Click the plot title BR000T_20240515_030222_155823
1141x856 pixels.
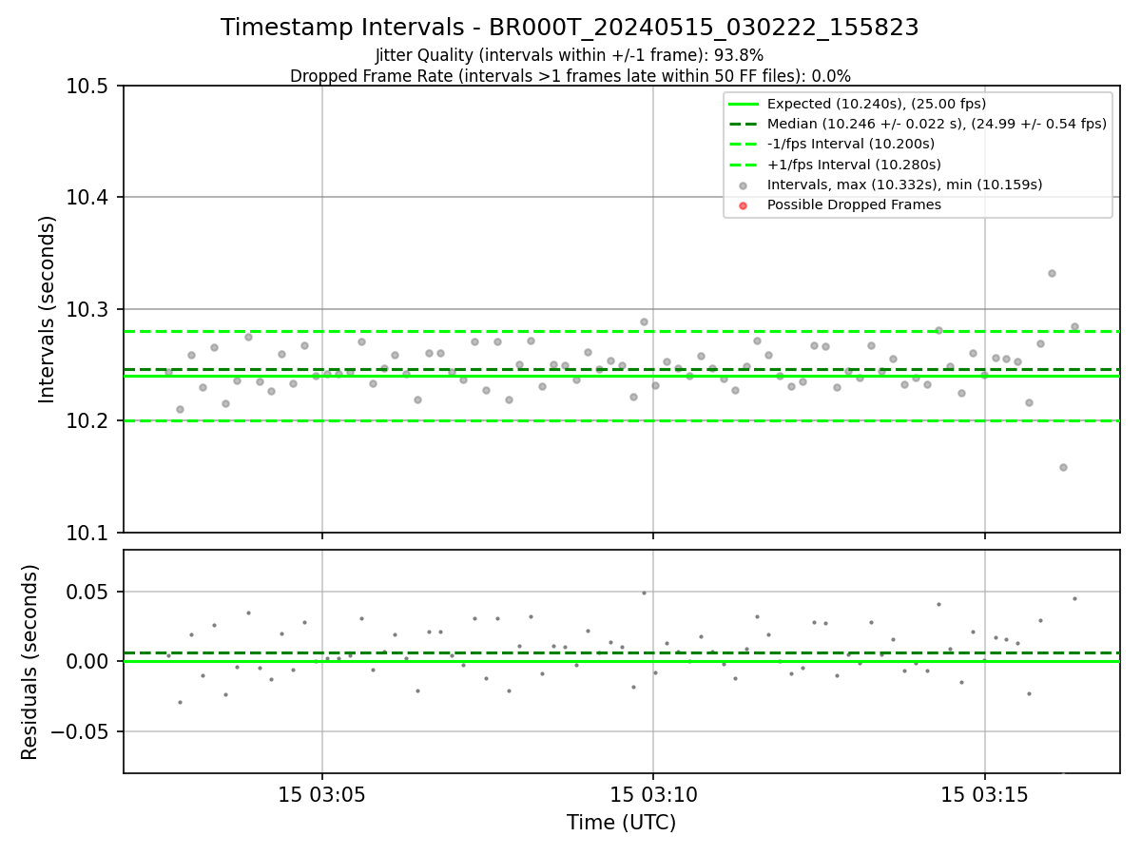click(x=570, y=28)
